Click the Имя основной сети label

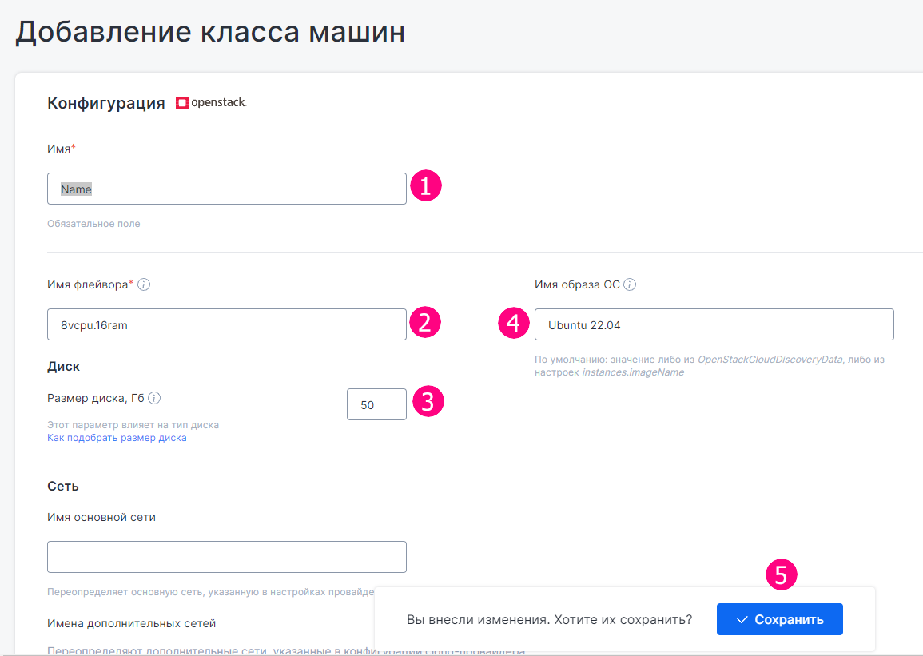click(101, 517)
